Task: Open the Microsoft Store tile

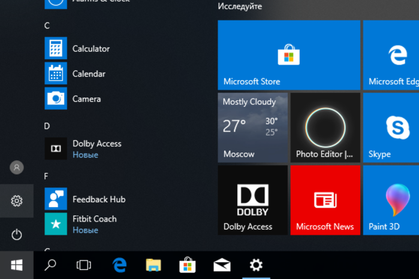Action: [289, 55]
